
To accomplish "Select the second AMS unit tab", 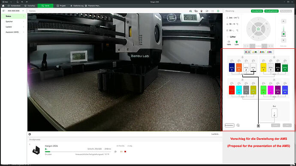I will (x=255, y=52).
